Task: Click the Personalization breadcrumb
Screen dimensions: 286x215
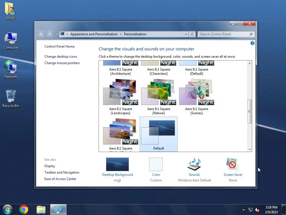Action: point(135,34)
